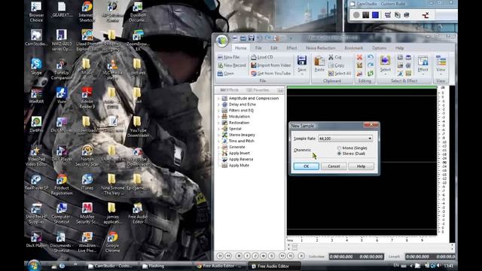Click the save icon in quick access toolbar
Viewport: 482px width, 271px height.
point(251,38)
